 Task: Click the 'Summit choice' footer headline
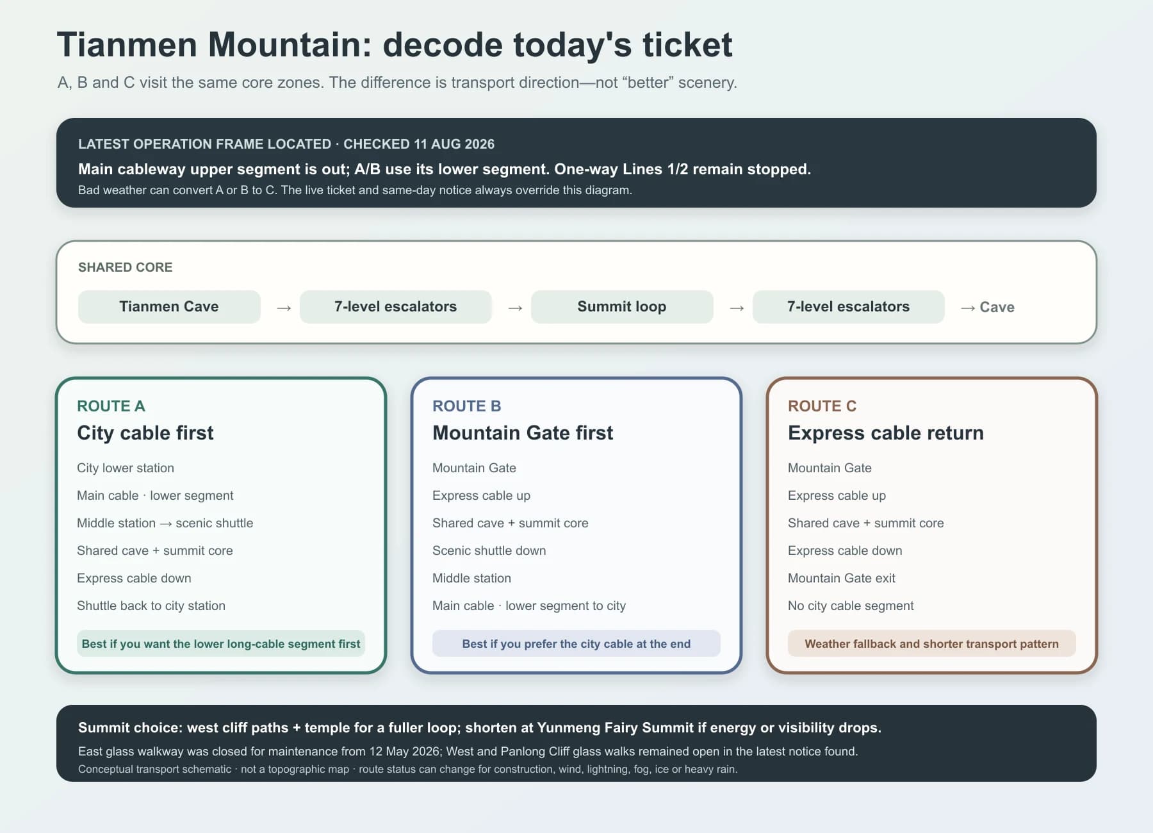click(x=480, y=728)
